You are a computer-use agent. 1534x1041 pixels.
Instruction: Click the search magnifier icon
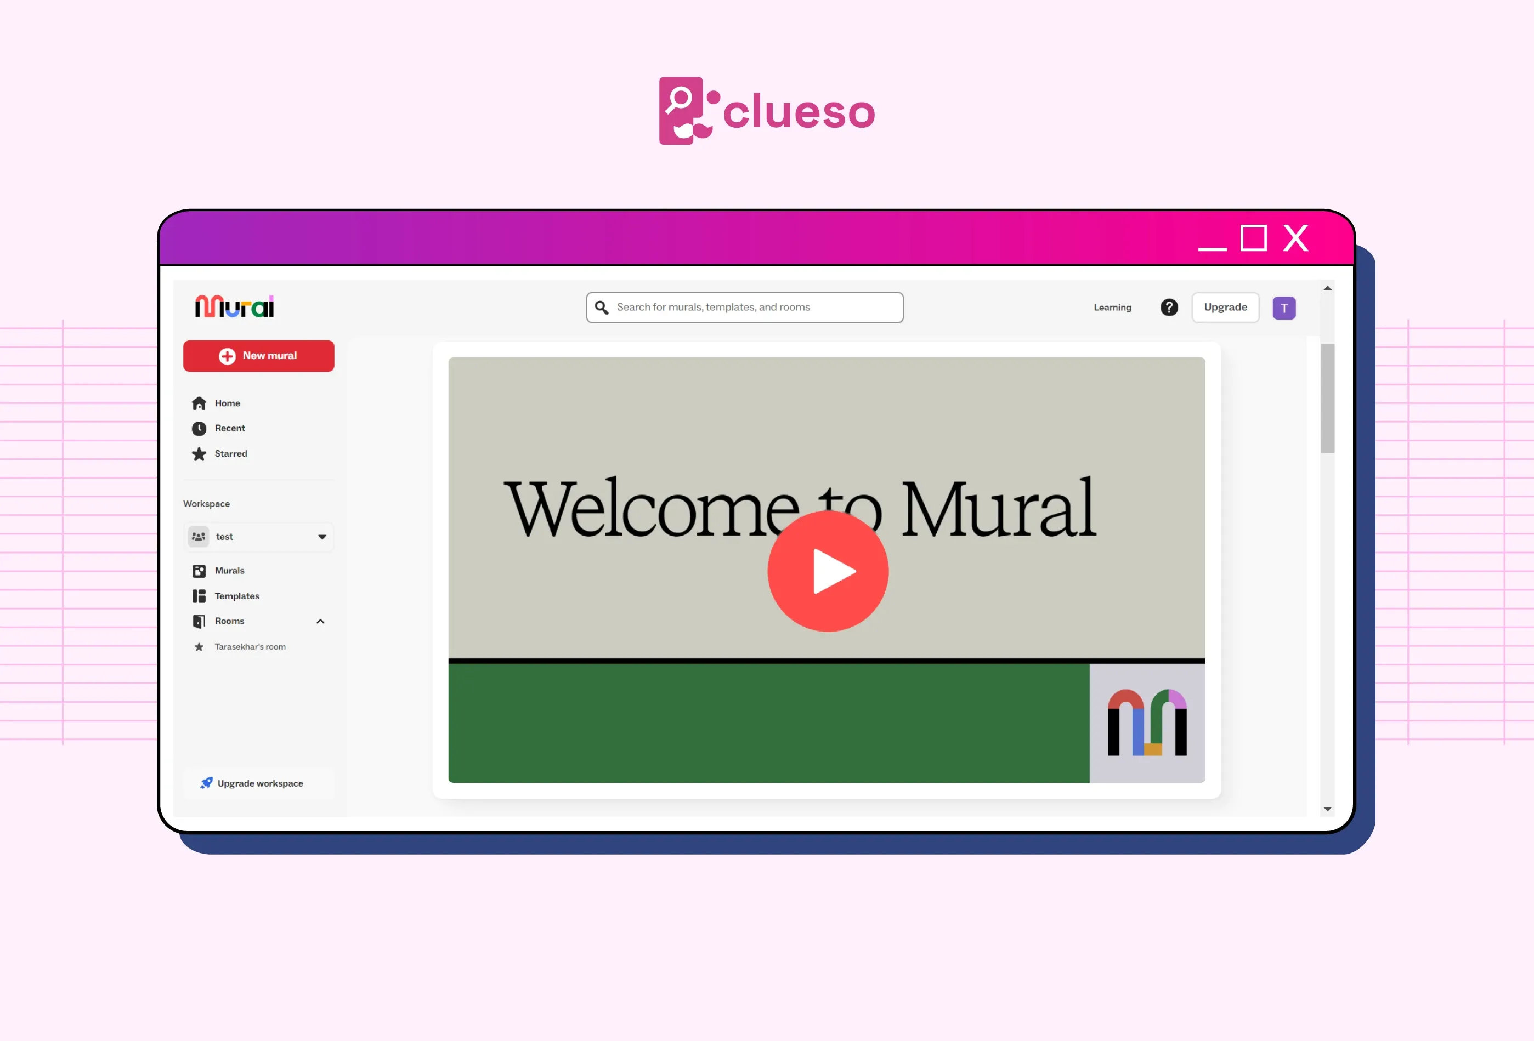(601, 308)
